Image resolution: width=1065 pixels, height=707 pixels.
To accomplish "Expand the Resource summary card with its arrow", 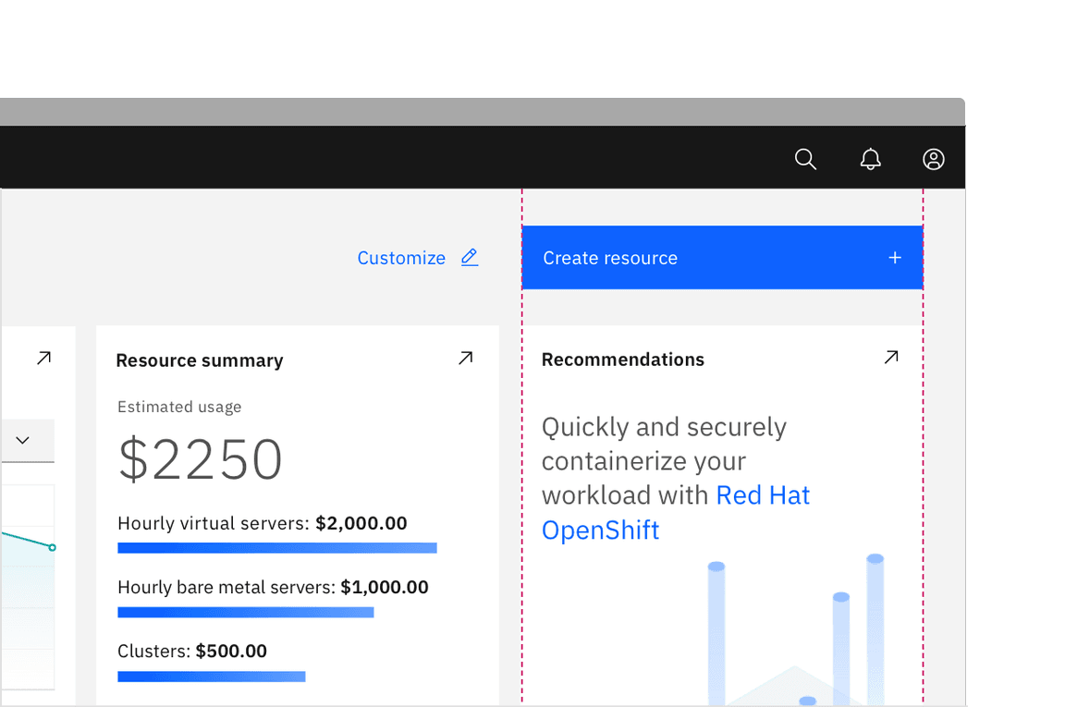I will click(x=466, y=358).
